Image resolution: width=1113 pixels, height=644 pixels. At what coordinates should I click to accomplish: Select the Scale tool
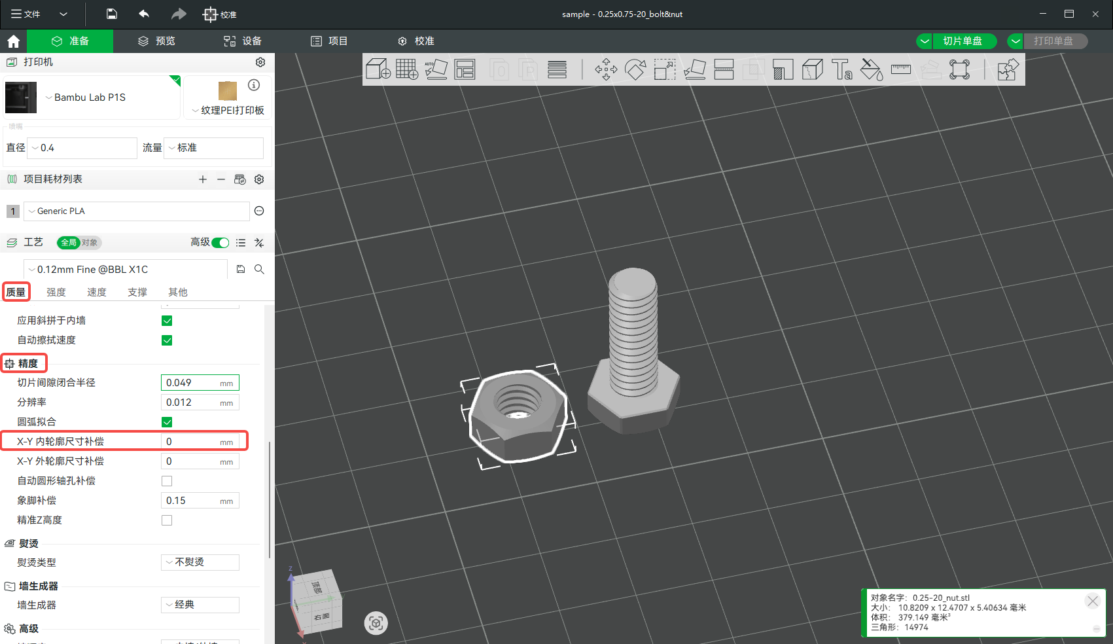(x=665, y=69)
